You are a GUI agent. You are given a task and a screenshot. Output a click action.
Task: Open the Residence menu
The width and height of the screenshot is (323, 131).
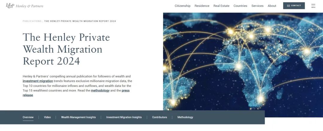pyautogui.click(x=202, y=6)
